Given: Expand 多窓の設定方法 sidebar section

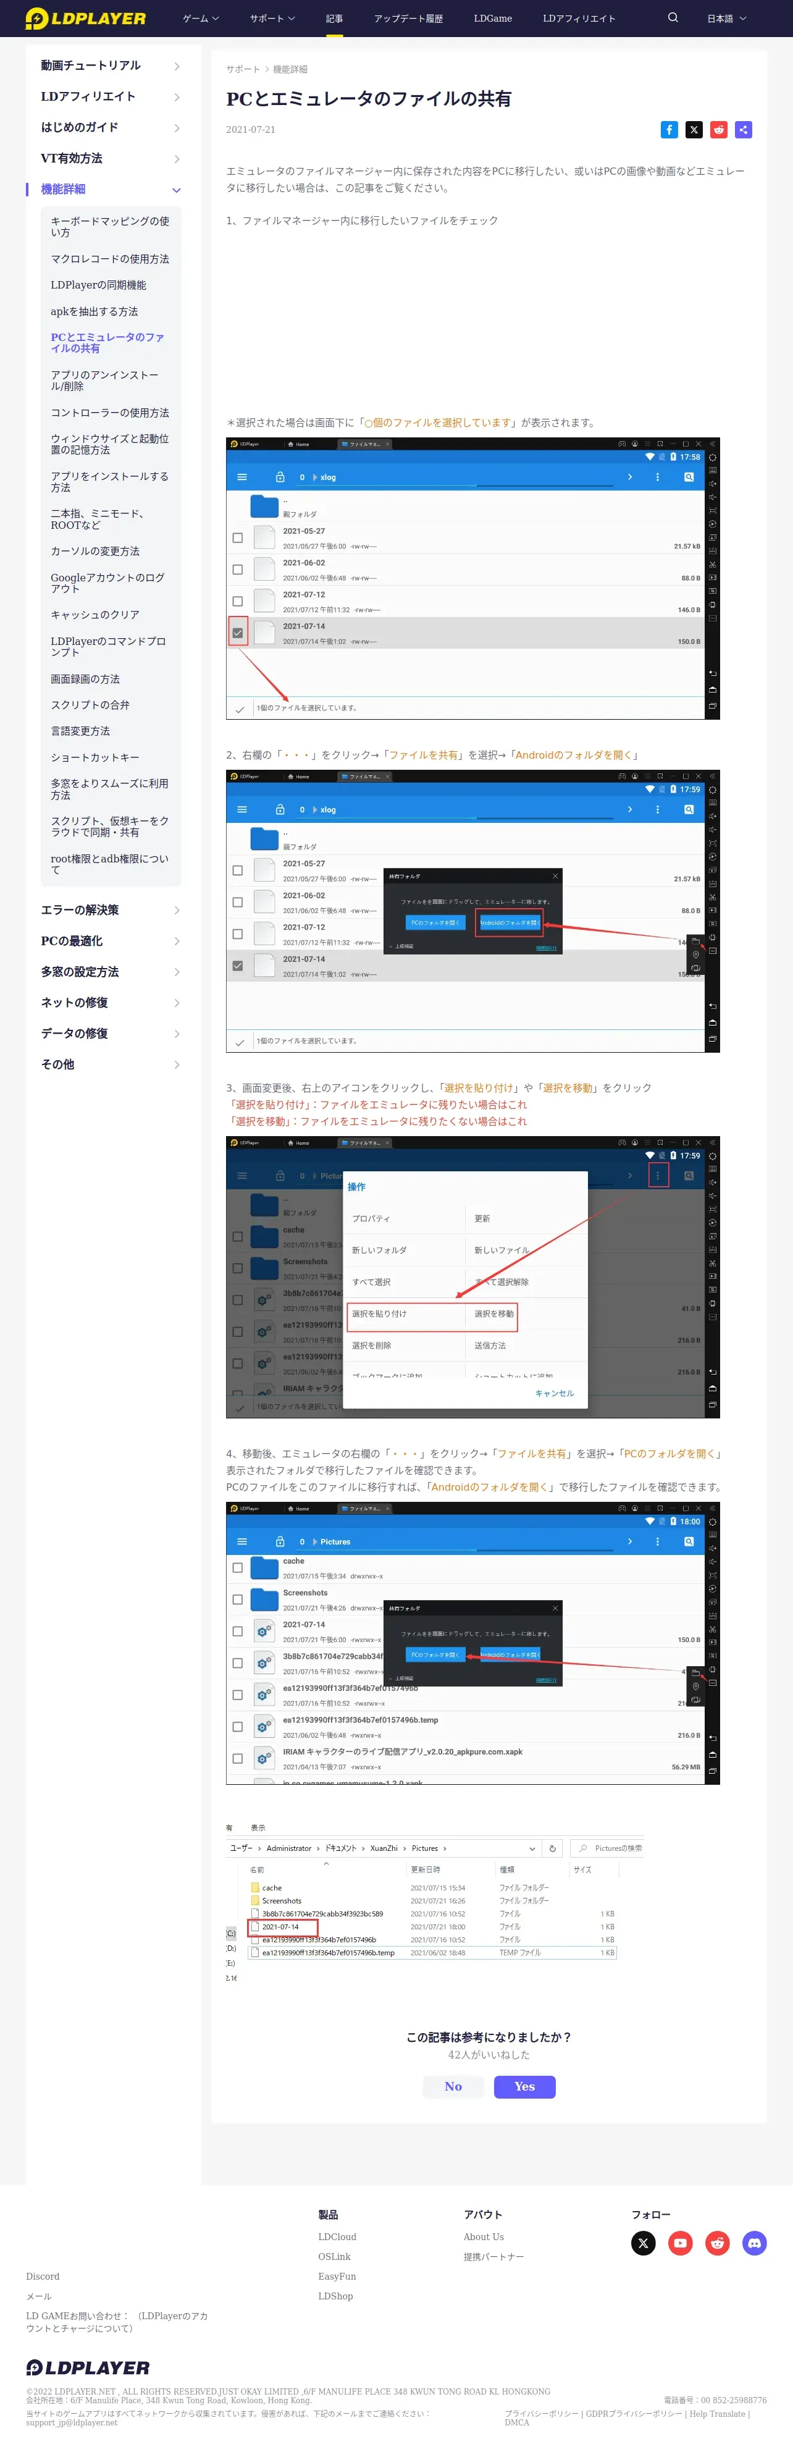Looking at the screenshot, I should pos(109,972).
